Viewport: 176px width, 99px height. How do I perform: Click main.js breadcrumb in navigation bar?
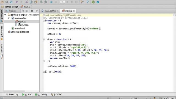point(26,7)
